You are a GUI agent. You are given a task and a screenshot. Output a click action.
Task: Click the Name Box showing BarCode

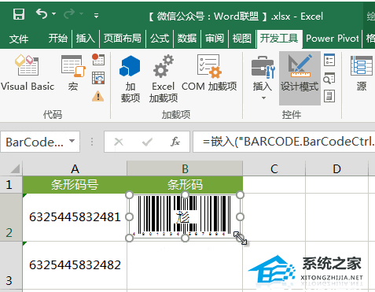[35, 142]
